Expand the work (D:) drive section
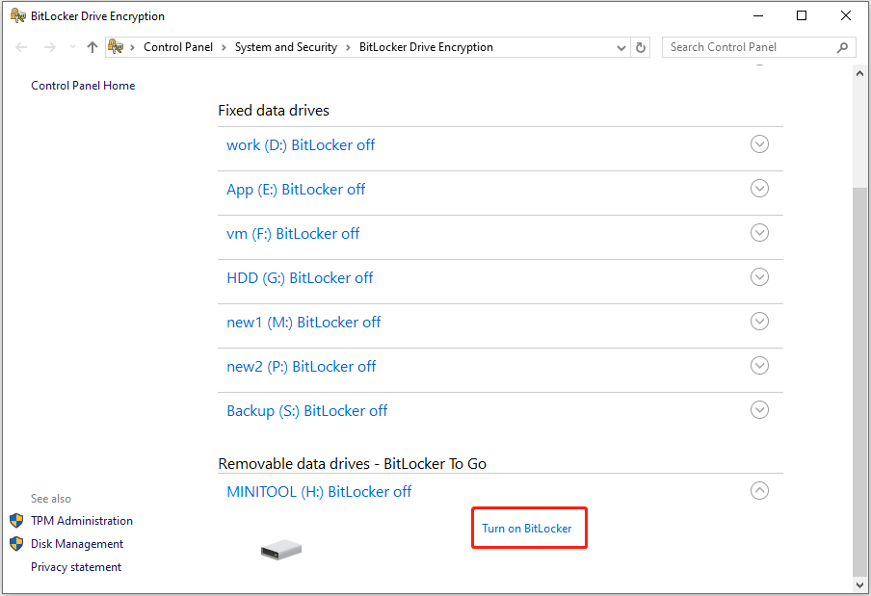 [x=759, y=144]
